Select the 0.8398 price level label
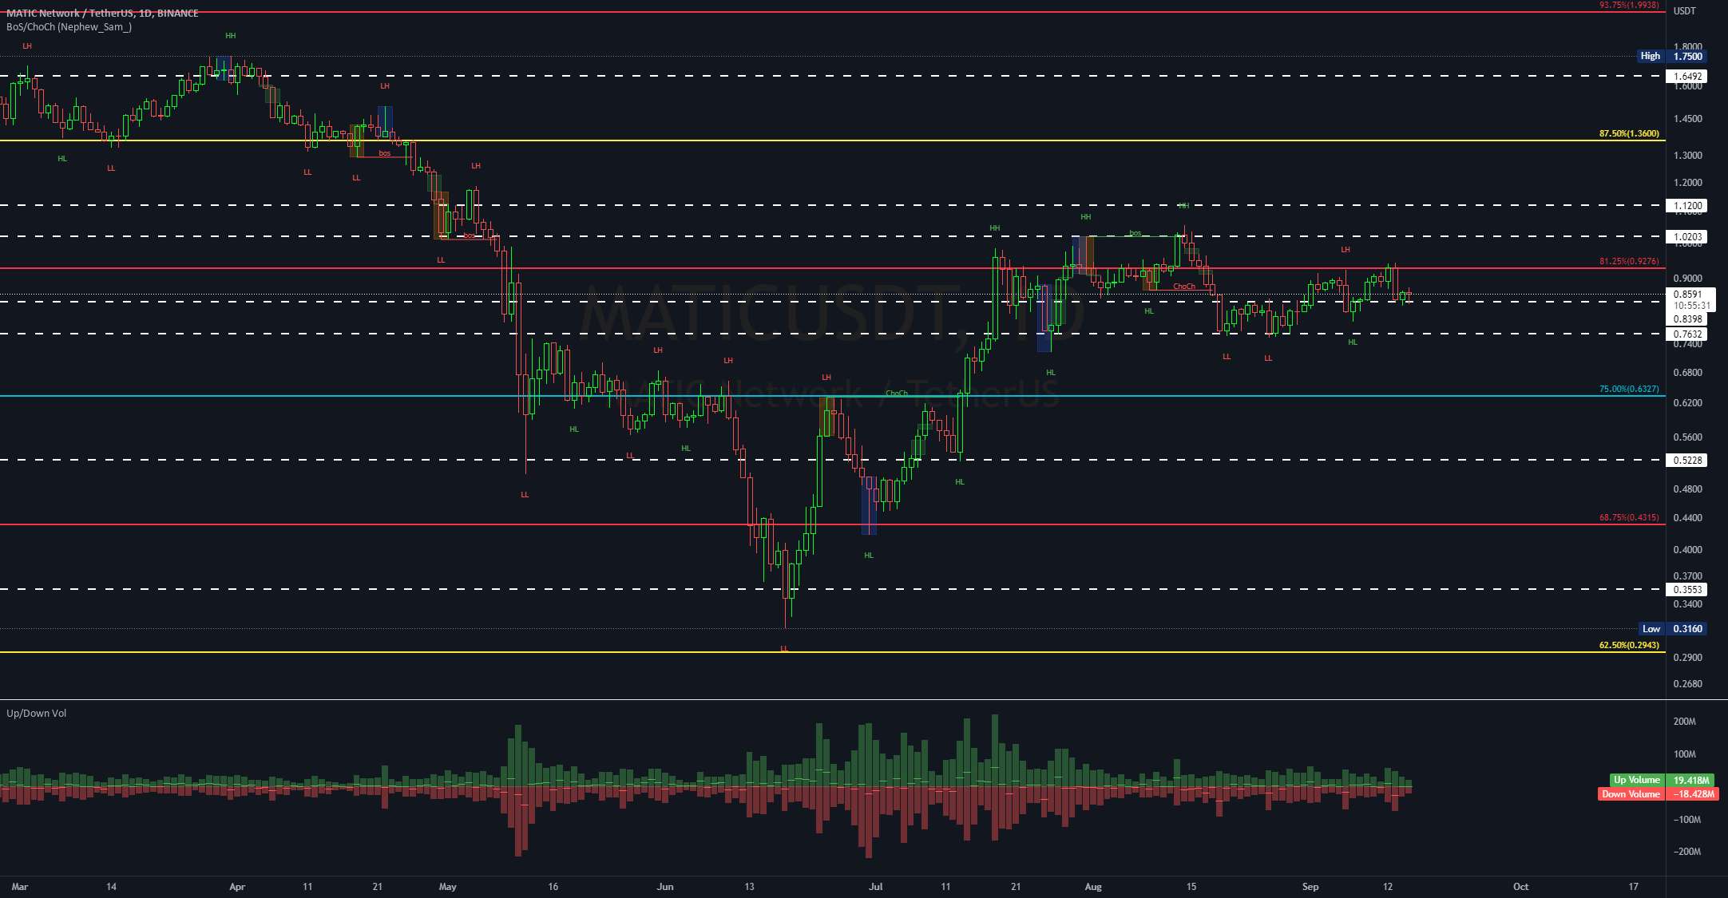The image size is (1728, 898). pyautogui.click(x=1686, y=319)
